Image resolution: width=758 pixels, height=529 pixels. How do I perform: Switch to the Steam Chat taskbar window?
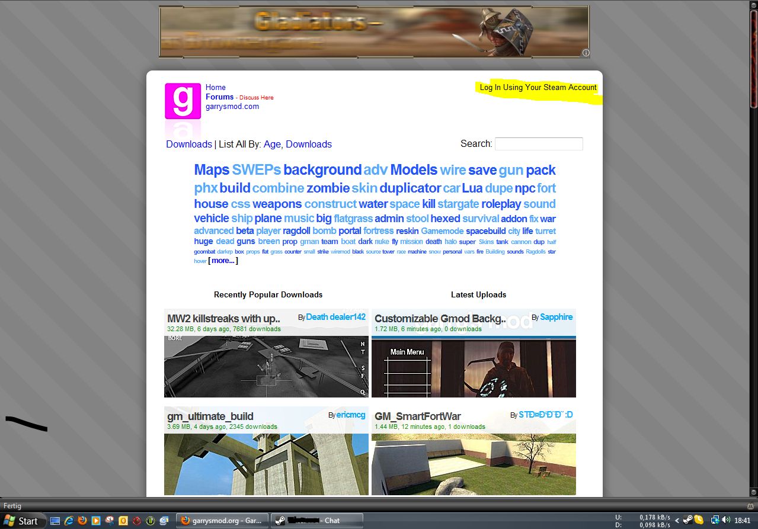coord(317,521)
